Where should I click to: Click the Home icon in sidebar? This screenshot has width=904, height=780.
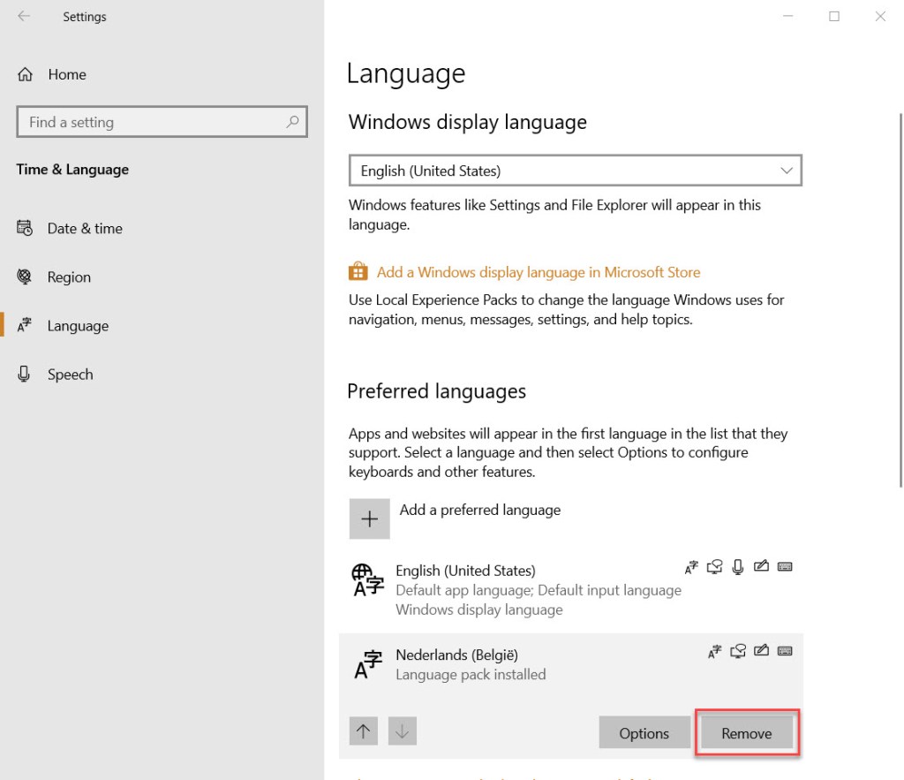[26, 75]
